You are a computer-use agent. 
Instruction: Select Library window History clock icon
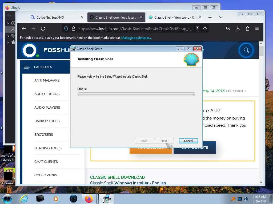pyautogui.click(x=13, y=23)
